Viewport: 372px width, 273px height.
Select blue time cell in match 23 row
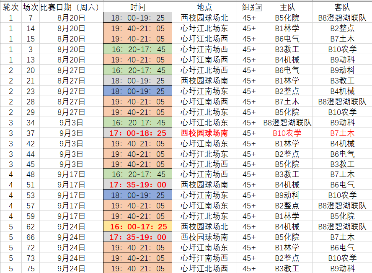click(137, 91)
